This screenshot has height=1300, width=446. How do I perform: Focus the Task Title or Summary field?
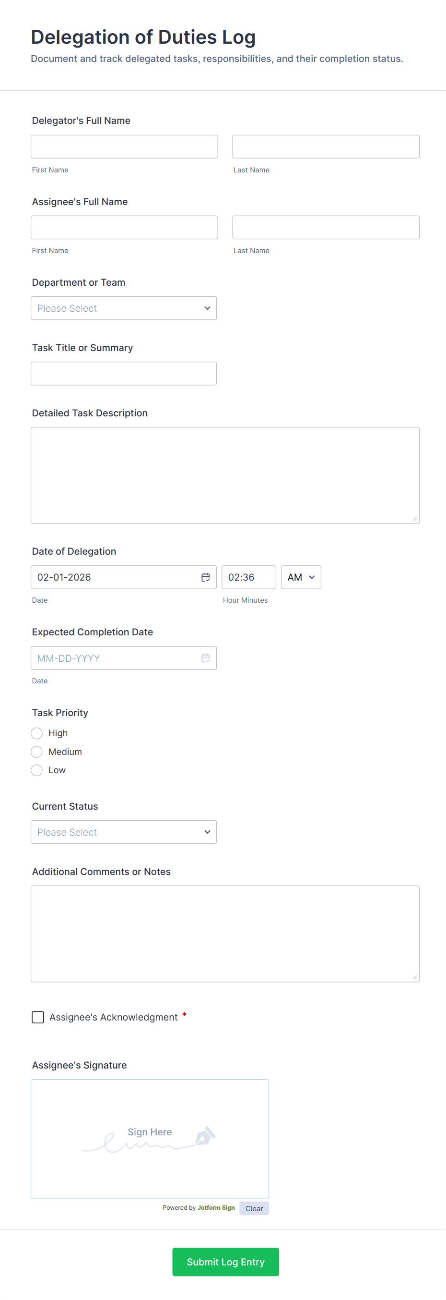123,374
